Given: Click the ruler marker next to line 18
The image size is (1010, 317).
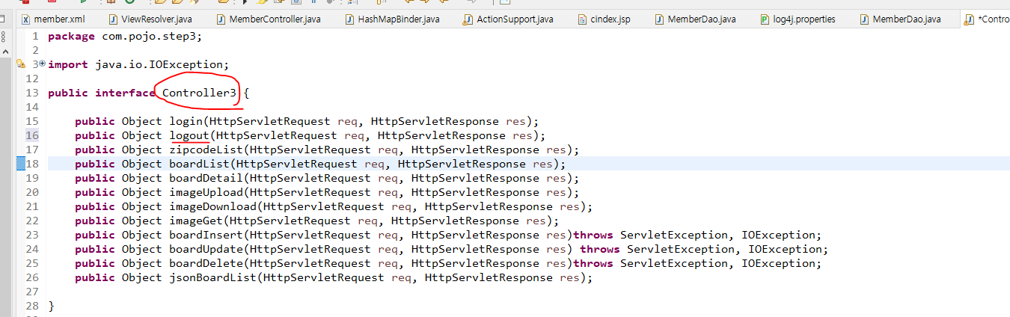Looking at the screenshot, I should (x=21, y=164).
